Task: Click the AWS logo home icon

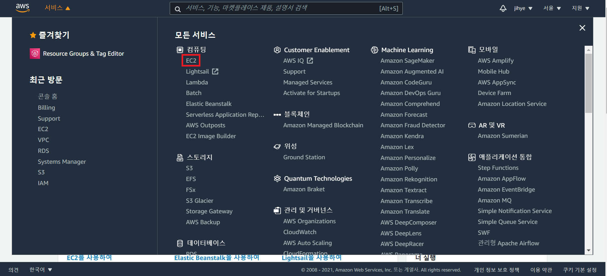Action: click(x=23, y=8)
